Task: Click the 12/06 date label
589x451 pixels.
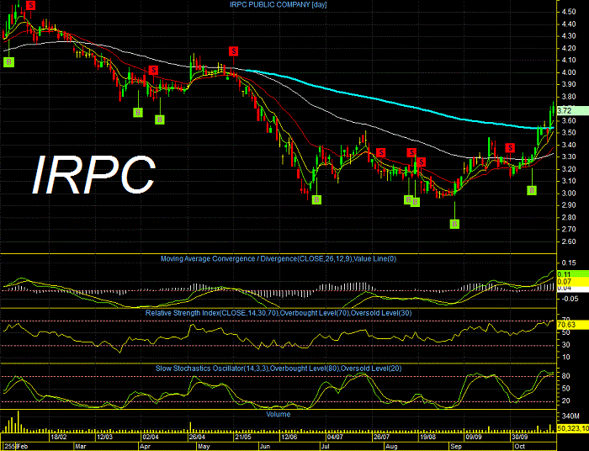Action: [x=289, y=437]
